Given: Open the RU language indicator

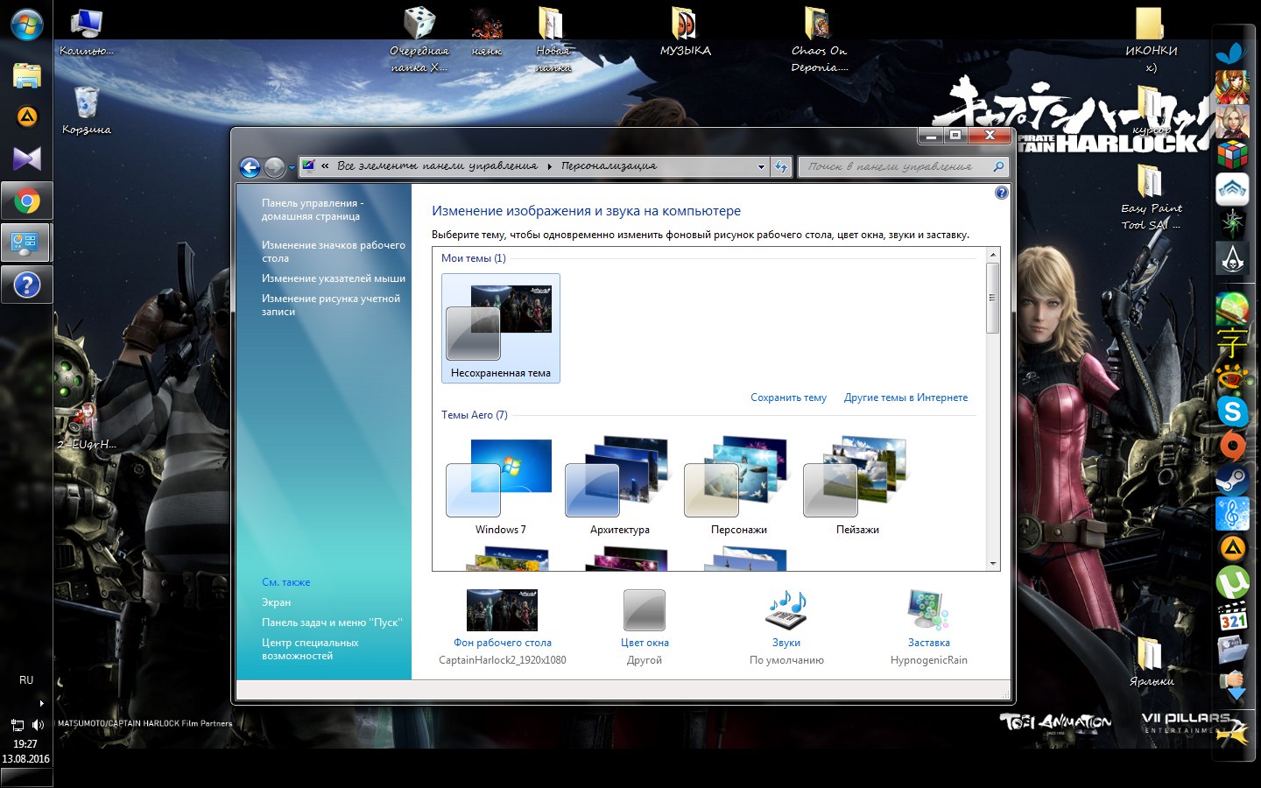Looking at the screenshot, I should (26, 680).
